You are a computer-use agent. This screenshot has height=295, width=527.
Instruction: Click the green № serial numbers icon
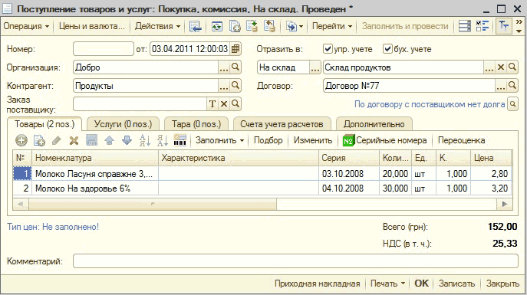coord(348,141)
